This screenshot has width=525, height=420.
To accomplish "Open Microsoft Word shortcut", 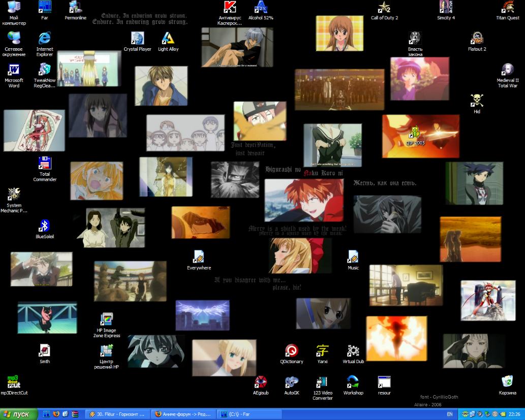I will (14, 76).
